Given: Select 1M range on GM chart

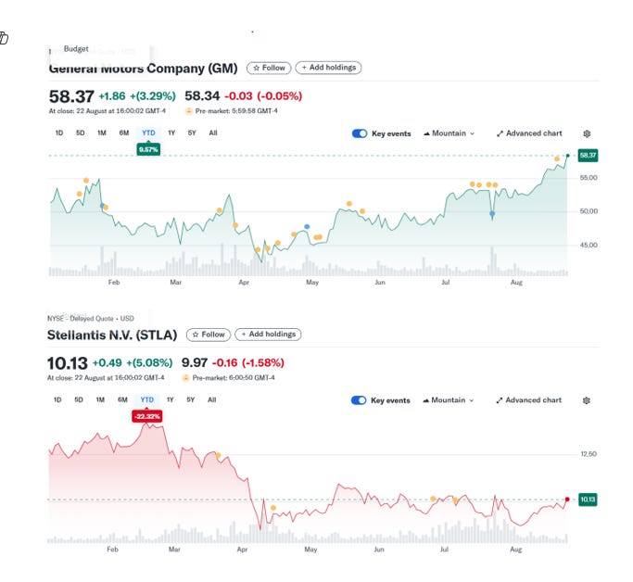Looking at the screenshot, I should coord(102,133).
